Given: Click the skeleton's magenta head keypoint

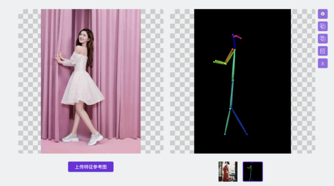Looking at the screenshot, I should coord(240,38).
